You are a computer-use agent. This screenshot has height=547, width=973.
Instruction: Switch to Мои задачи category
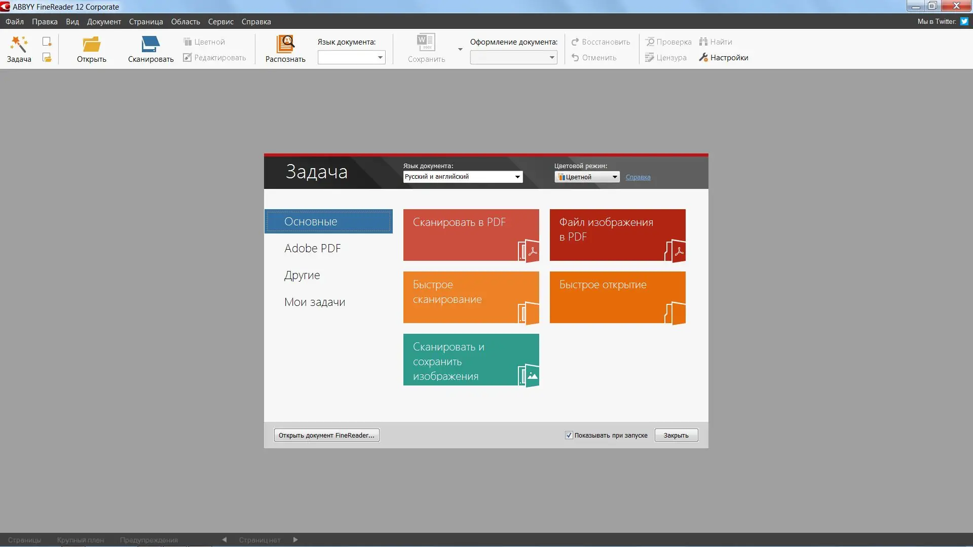pyautogui.click(x=314, y=302)
